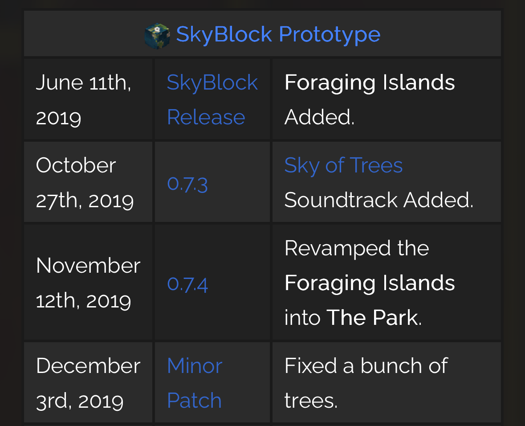
Task: Click the word 'trees.' in December row
Action: pyautogui.click(x=311, y=401)
